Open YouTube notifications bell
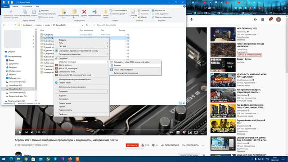This screenshot has height=162, width=288. click(270, 19)
